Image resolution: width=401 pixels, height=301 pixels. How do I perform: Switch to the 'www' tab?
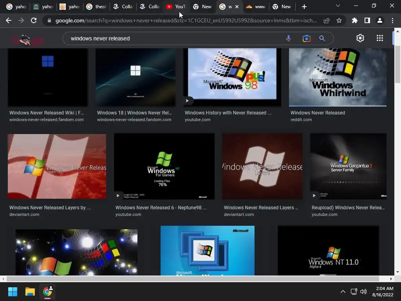[x=256, y=7]
